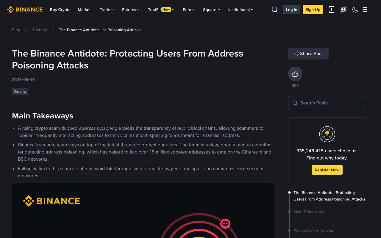Expand the Earn dropdown menu
This screenshot has width=381, height=238.
[x=189, y=10]
